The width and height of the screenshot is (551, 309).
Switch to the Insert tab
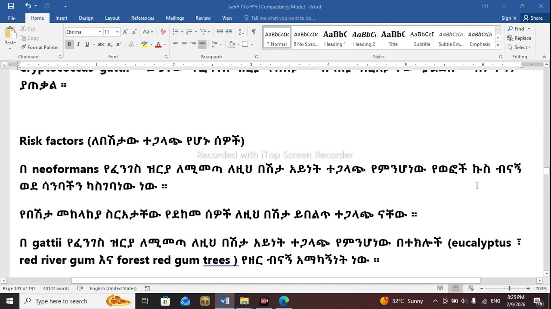point(61,18)
